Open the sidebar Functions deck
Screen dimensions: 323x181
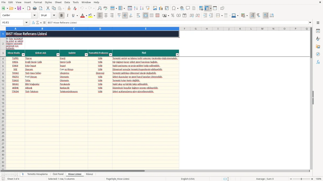point(318,62)
